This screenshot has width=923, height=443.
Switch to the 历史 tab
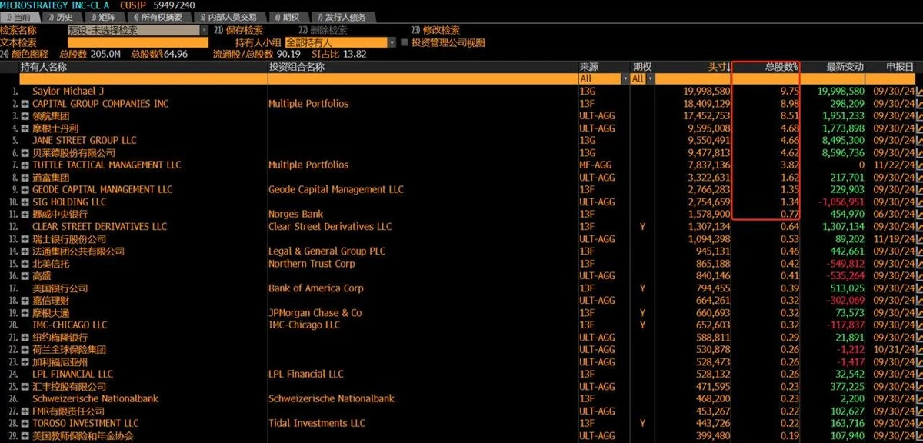62,17
